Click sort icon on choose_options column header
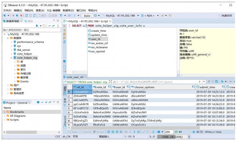 tap(193, 87)
